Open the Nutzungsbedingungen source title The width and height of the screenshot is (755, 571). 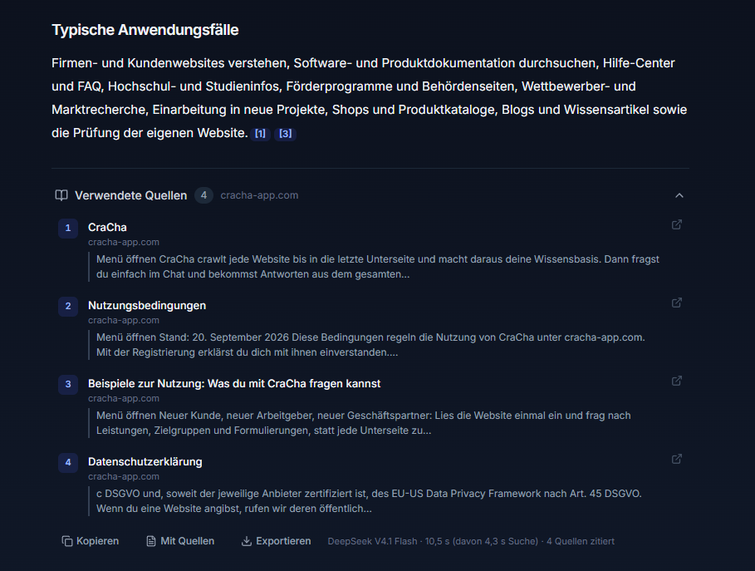point(147,305)
